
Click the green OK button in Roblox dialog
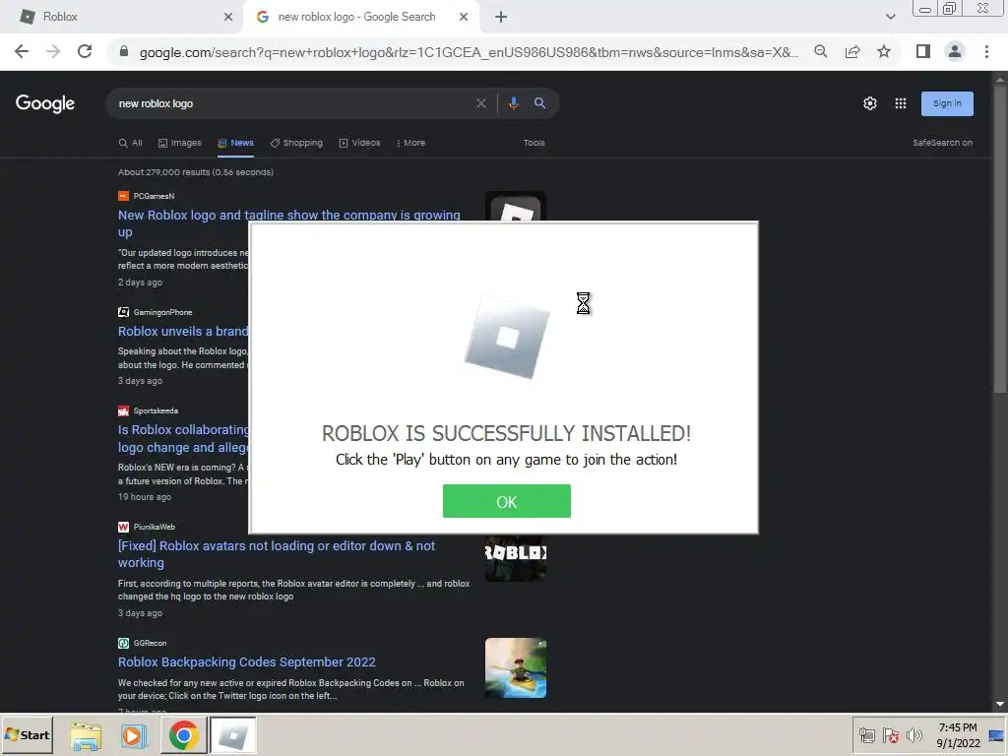(507, 501)
